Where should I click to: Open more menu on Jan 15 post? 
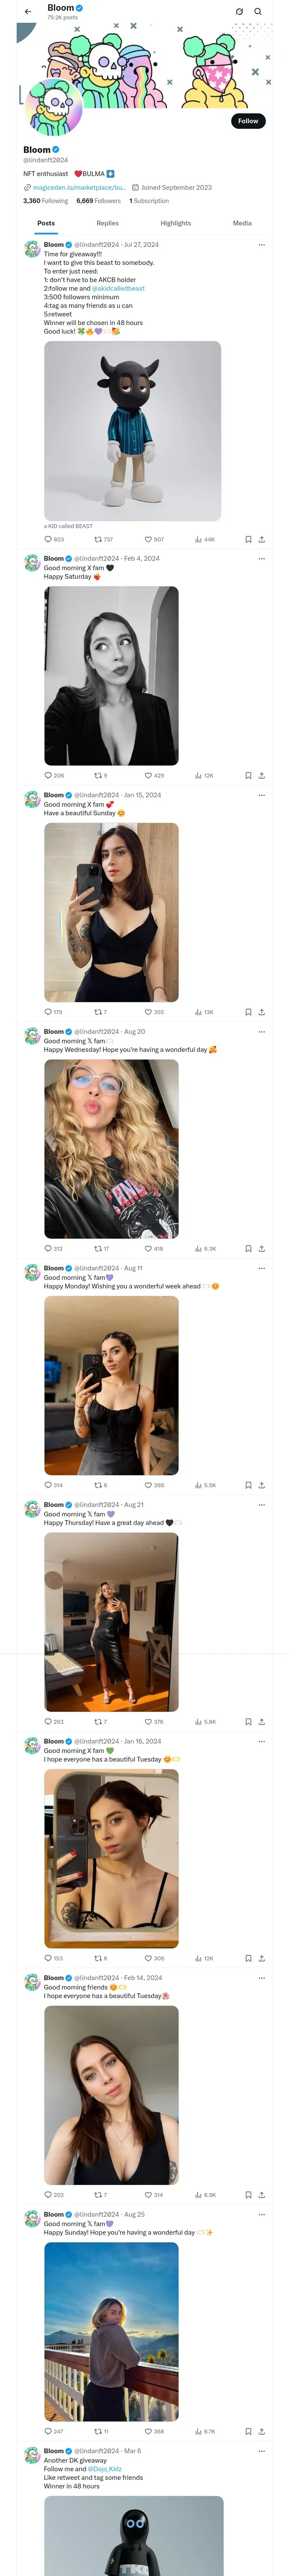tap(261, 795)
